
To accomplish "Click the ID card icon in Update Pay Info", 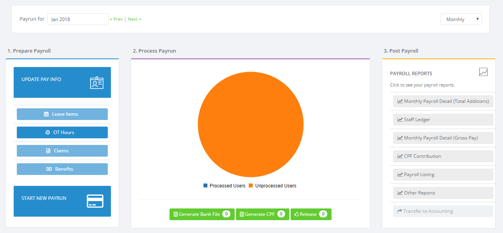I will coord(97,83).
